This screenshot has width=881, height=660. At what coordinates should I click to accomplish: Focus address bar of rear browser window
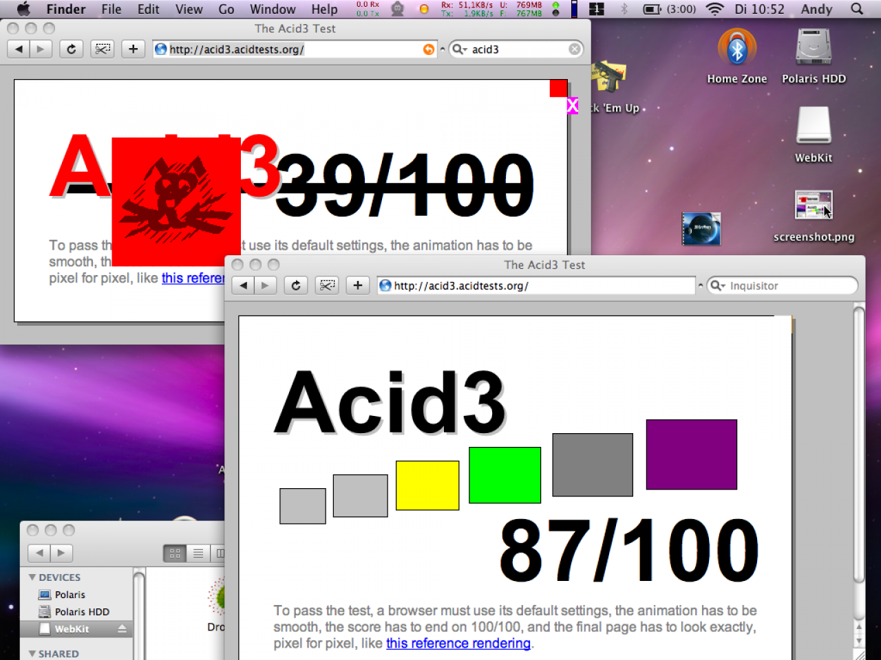(x=295, y=49)
